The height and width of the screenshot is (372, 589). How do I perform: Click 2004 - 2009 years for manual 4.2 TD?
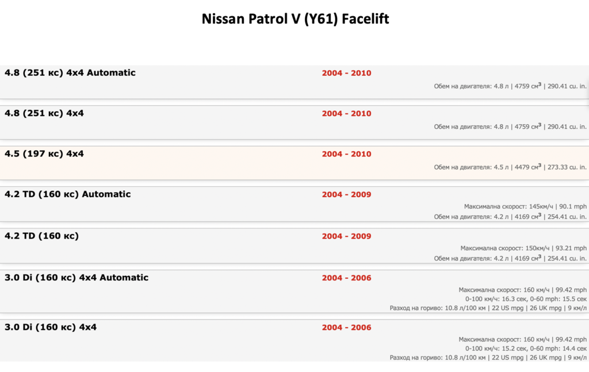pyautogui.click(x=346, y=236)
